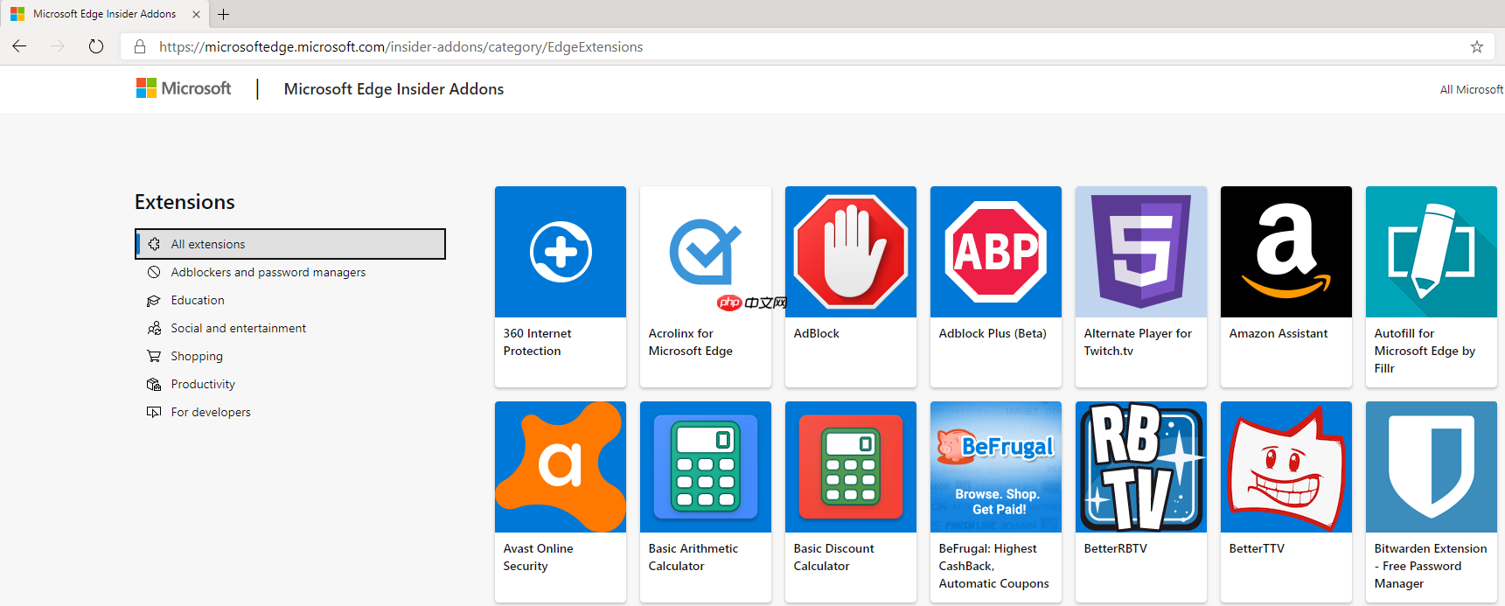Click the All extensions puzzle icon
The height and width of the screenshot is (606, 1505).
point(154,244)
